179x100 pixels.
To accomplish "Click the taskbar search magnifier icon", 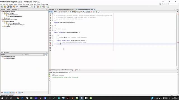I will tap(7, 98).
